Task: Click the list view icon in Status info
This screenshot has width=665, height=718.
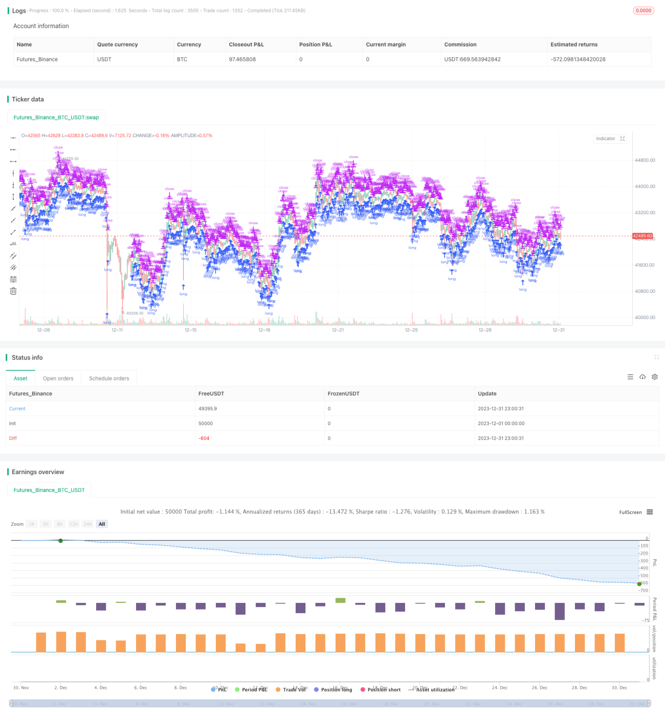Action: pos(630,377)
